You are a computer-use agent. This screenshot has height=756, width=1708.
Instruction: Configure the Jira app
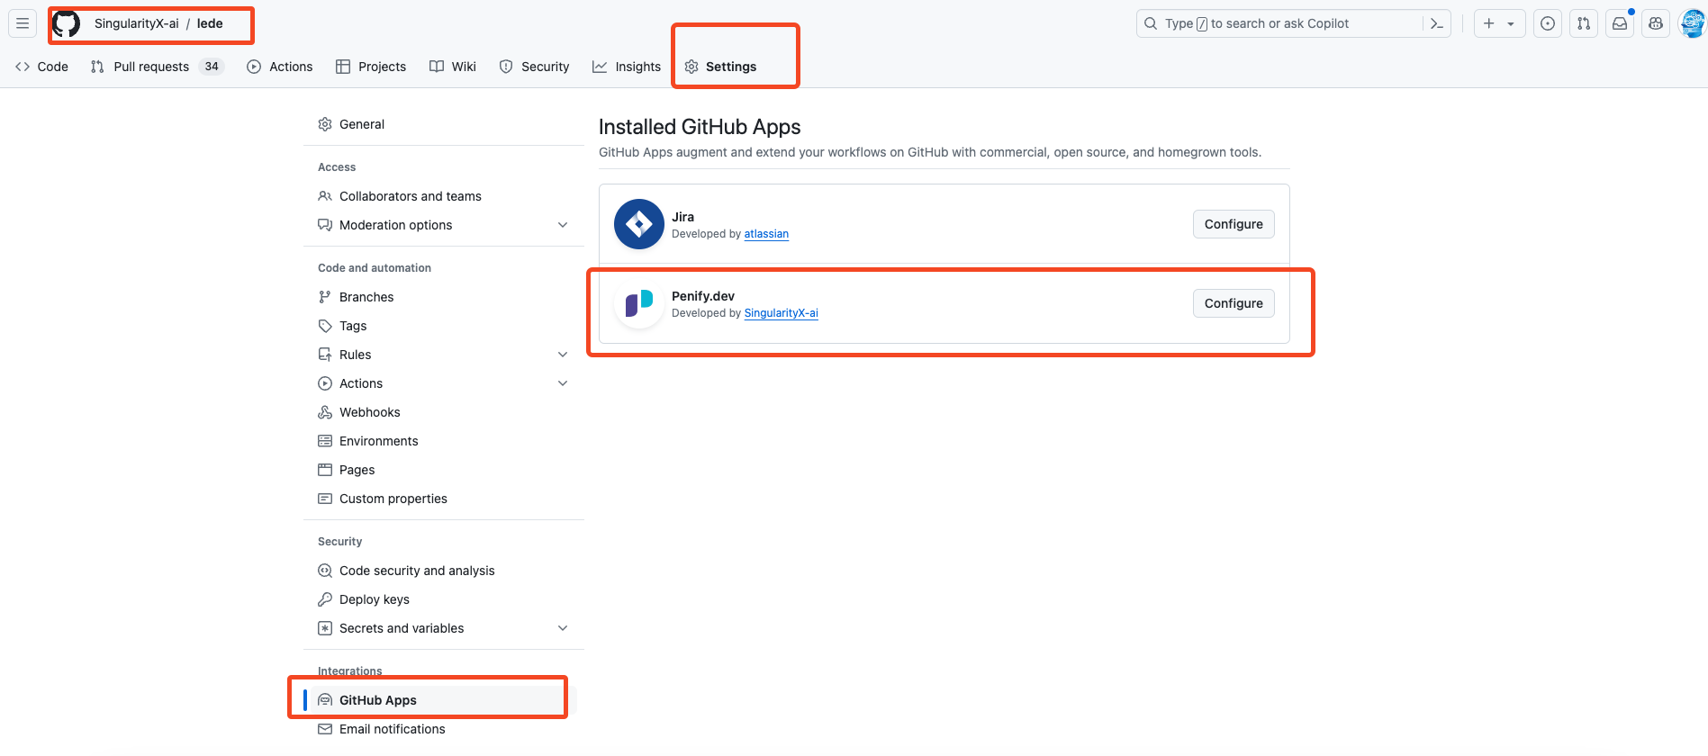tap(1233, 224)
